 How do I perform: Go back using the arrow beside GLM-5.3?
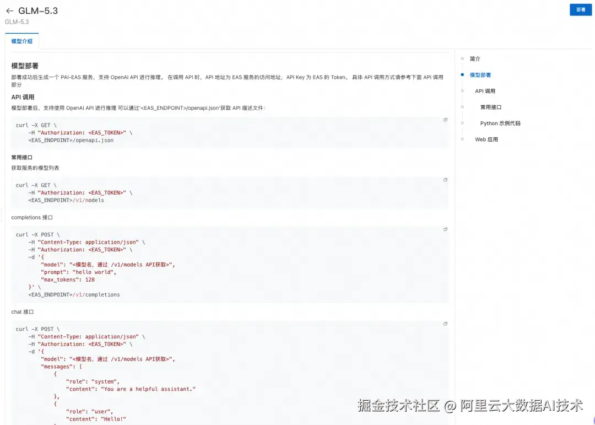(x=9, y=11)
